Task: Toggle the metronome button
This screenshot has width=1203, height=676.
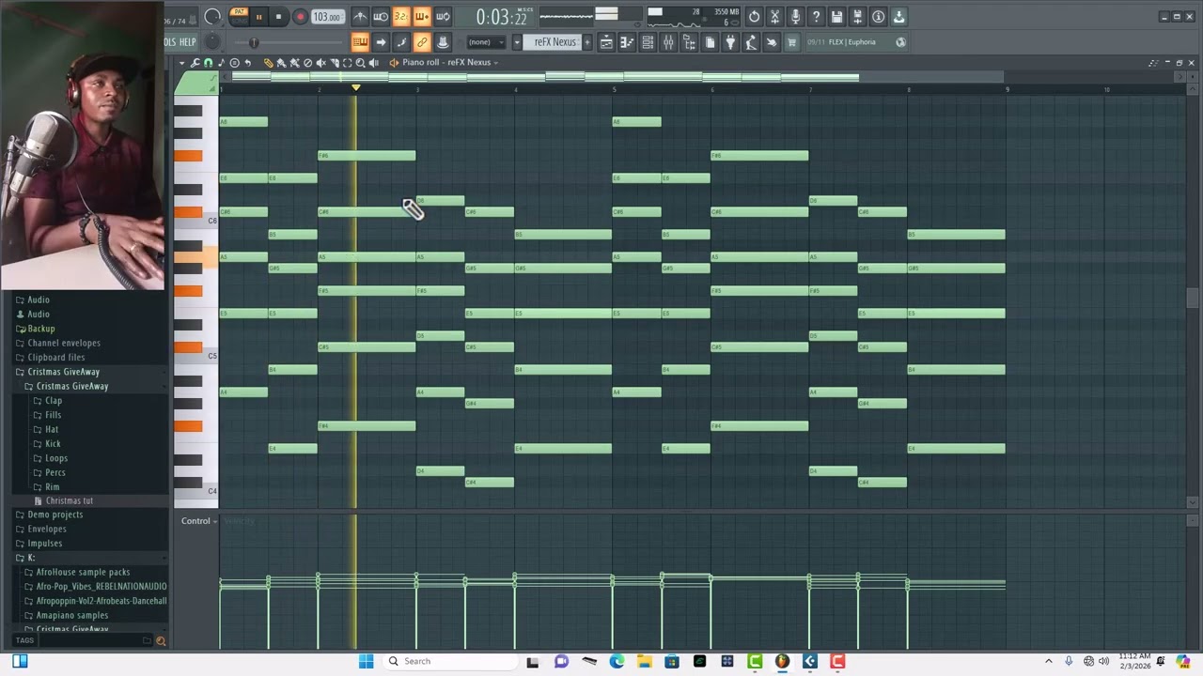Action: (x=360, y=17)
